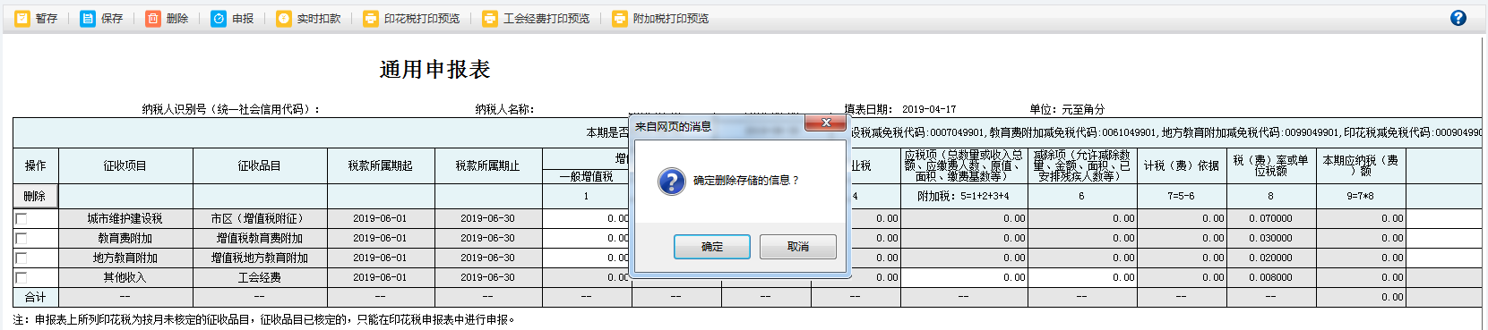Viewport: 1488px width, 330px height.
Task: Tick checkbox for 城市维护建设税 row
Action: 22,219
